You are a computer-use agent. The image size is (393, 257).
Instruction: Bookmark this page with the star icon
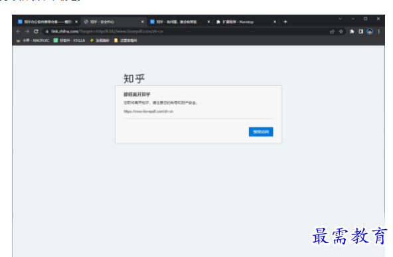pyautogui.click(x=341, y=32)
